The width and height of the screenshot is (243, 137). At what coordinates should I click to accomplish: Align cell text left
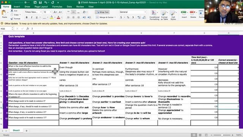point(68,17)
